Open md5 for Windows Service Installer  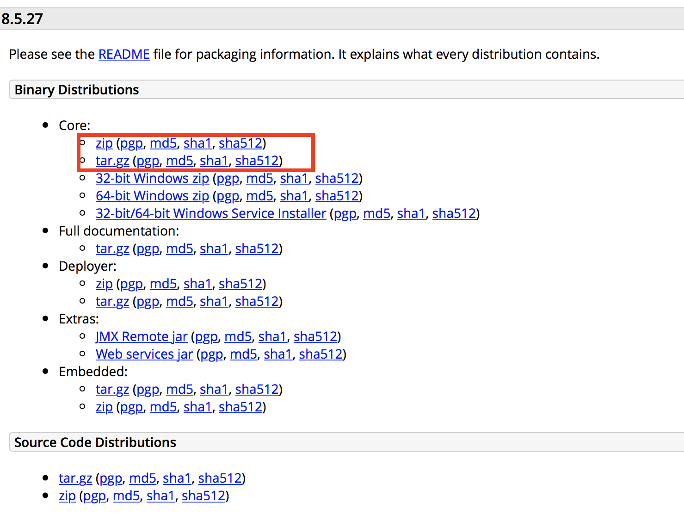(x=377, y=214)
